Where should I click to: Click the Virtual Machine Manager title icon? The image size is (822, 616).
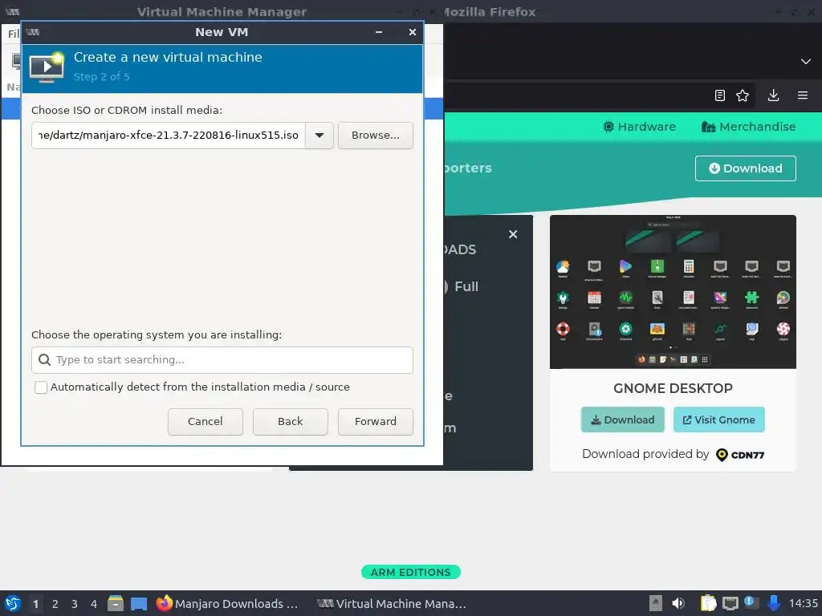[13, 11]
